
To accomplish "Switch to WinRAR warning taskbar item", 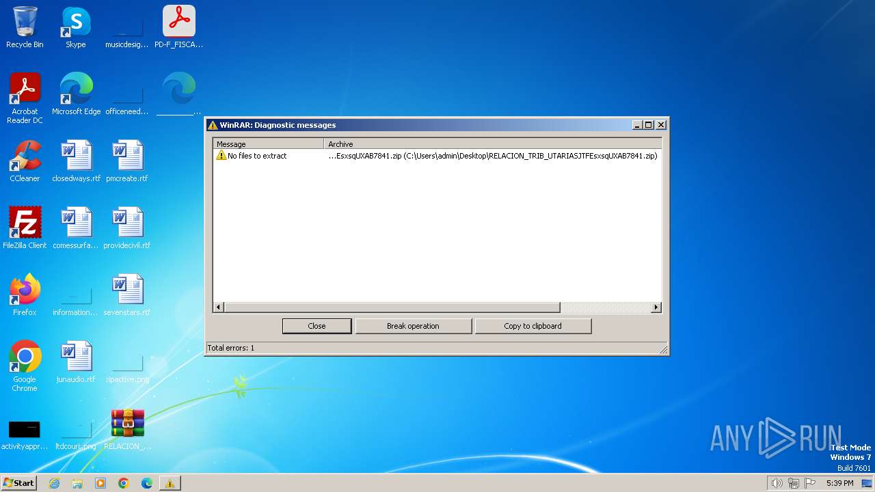I will pos(170,483).
